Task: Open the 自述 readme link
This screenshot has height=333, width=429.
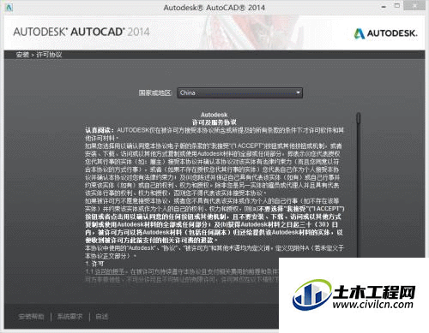Action: coord(101,317)
